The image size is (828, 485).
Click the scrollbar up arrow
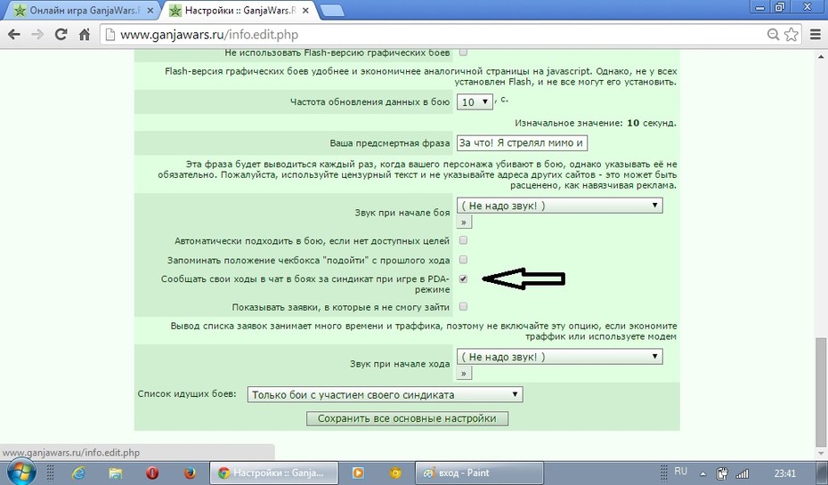[x=822, y=56]
